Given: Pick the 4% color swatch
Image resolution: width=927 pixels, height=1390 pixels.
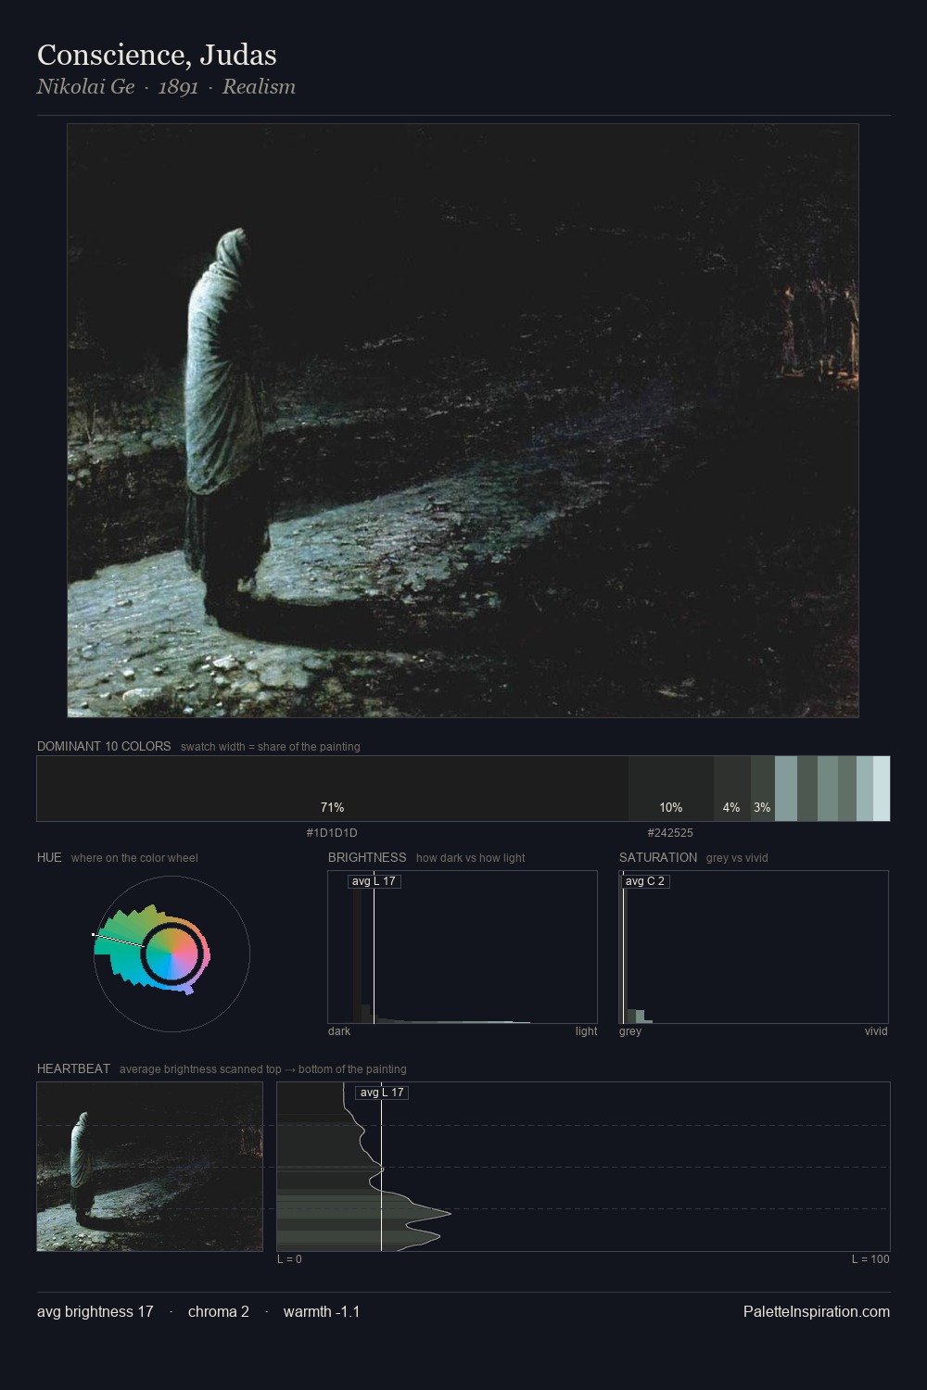Looking at the screenshot, I should click(x=732, y=789).
